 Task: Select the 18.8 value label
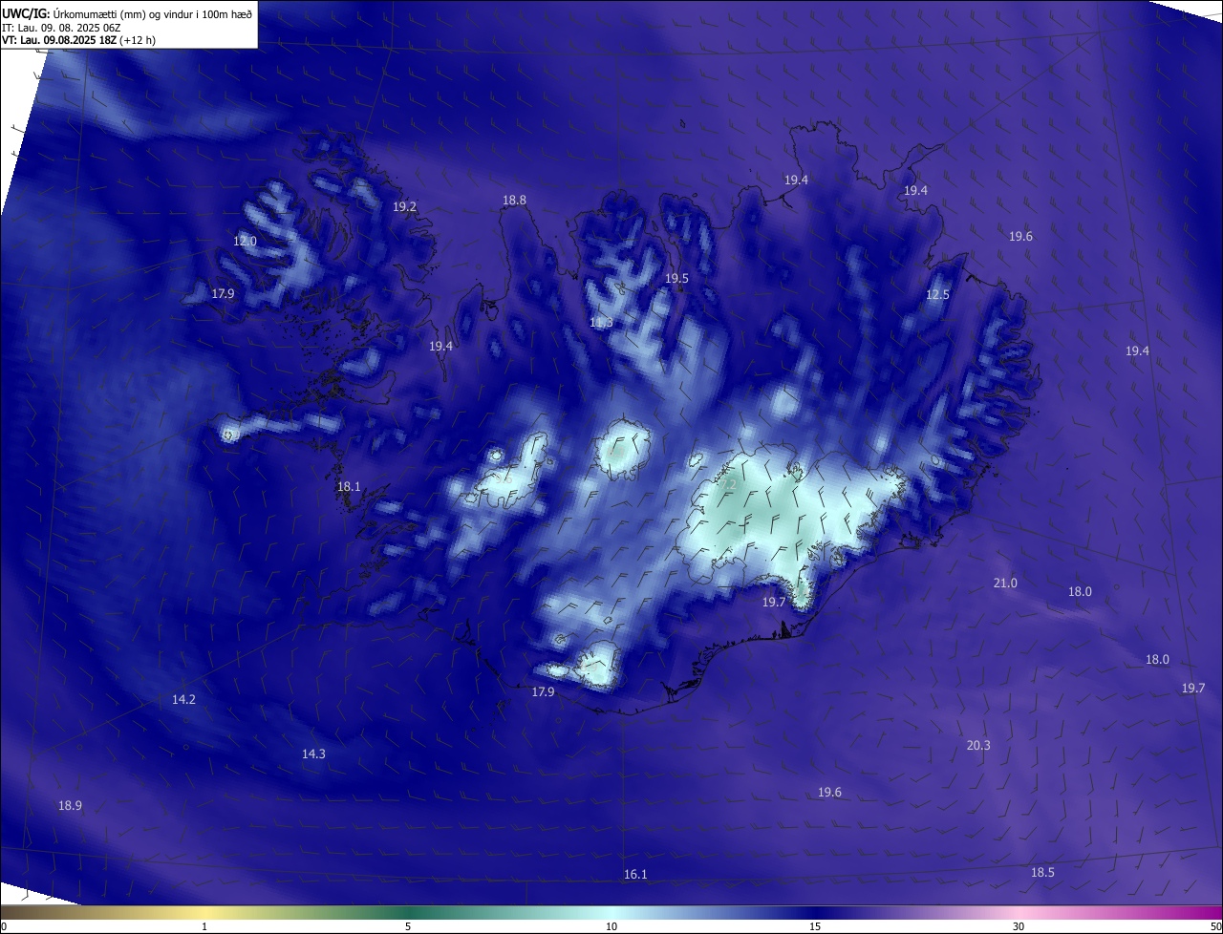pos(515,201)
